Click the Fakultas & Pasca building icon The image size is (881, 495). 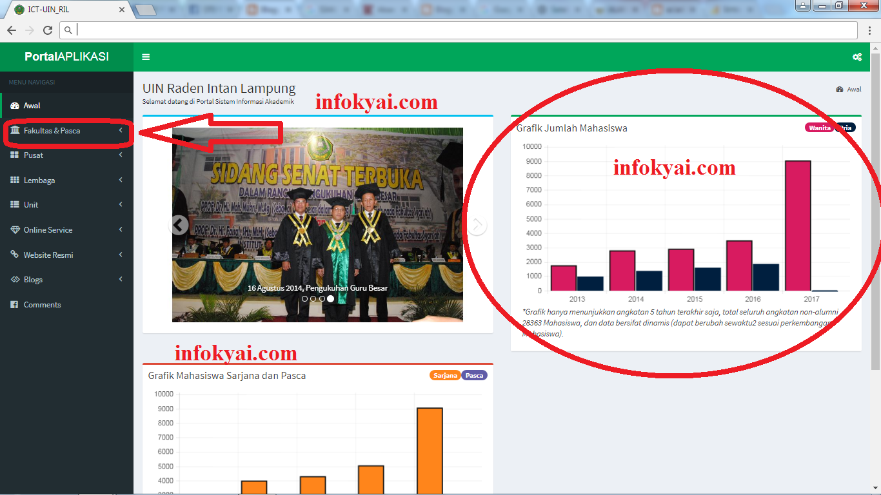tap(15, 130)
